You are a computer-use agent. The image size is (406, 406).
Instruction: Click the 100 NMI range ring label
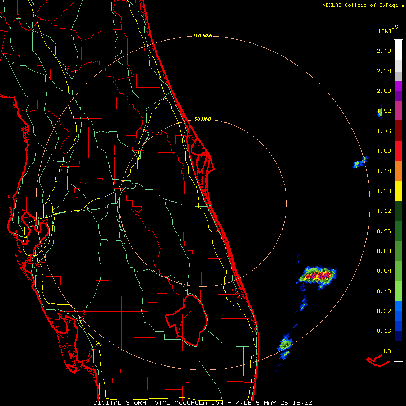[203, 36]
